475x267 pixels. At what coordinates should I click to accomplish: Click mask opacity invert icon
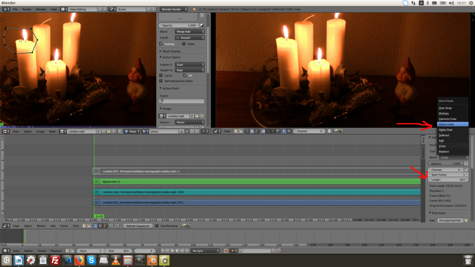(202, 25)
